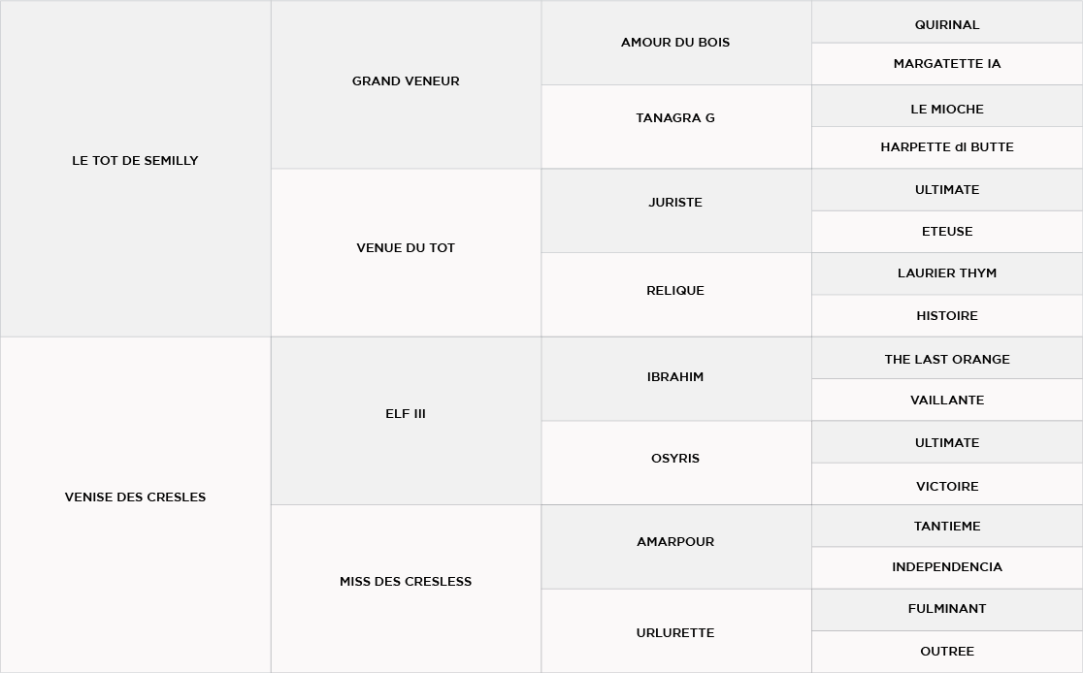Select HARPETTE dI BUTTE entry
This screenshot has height=673, width=1083.
pyautogui.click(x=947, y=147)
